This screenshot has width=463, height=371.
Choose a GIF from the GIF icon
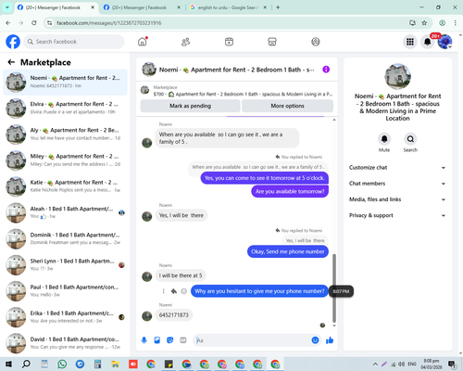pyautogui.click(x=183, y=340)
